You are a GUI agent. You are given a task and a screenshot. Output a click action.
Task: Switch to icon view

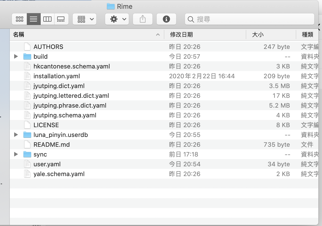[19, 19]
